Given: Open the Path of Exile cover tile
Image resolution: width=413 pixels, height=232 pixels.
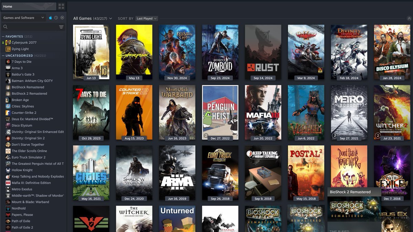Looking at the screenshot, I should coord(392,173).
